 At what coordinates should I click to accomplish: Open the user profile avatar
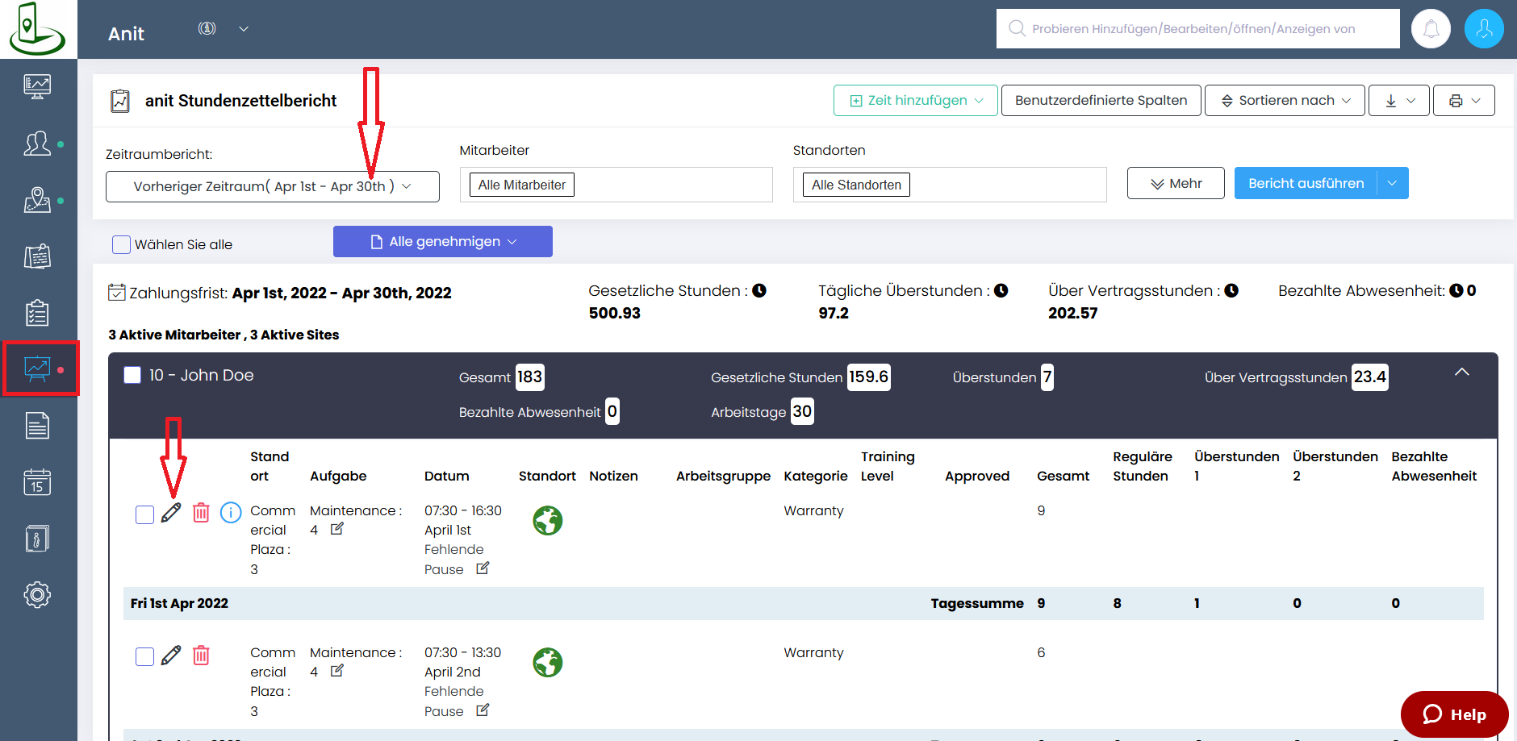pyautogui.click(x=1484, y=29)
